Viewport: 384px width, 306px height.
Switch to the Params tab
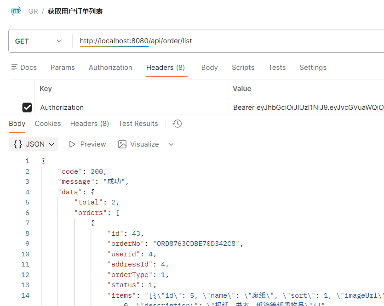tap(63, 68)
